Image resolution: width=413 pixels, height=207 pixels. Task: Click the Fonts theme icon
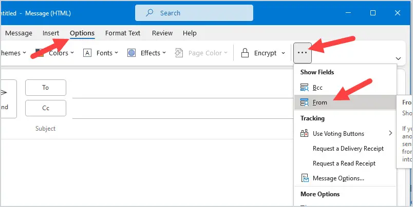87,53
